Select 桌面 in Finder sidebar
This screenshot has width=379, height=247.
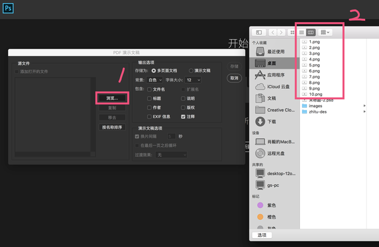[274, 63]
